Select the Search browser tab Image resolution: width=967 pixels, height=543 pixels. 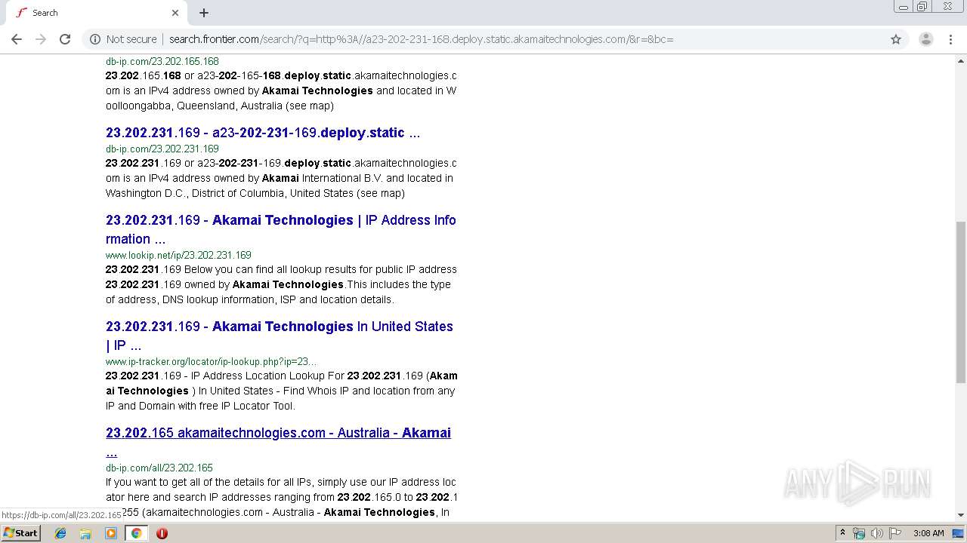[97, 13]
